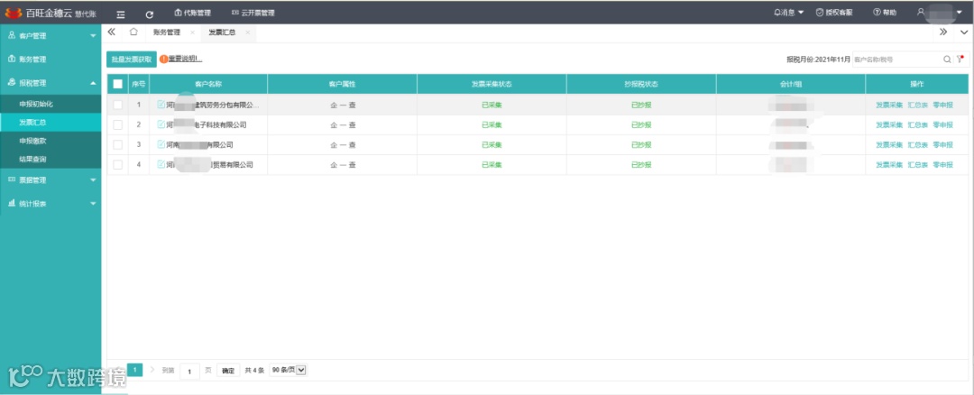Click 发票采集 link in row 2
Screen dimensions: 974x395
[889, 124]
